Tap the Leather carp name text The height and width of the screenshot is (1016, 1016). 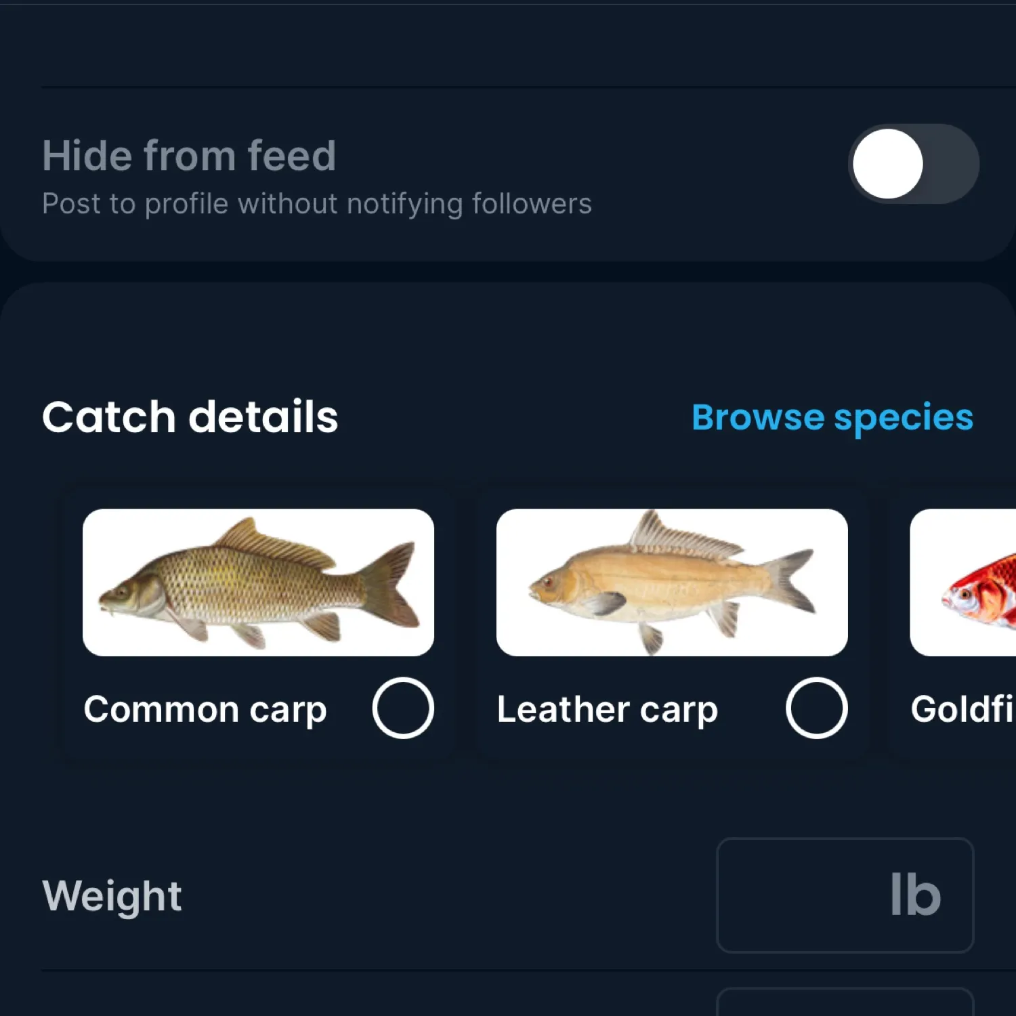pyautogui.click(x=608, y=710)
